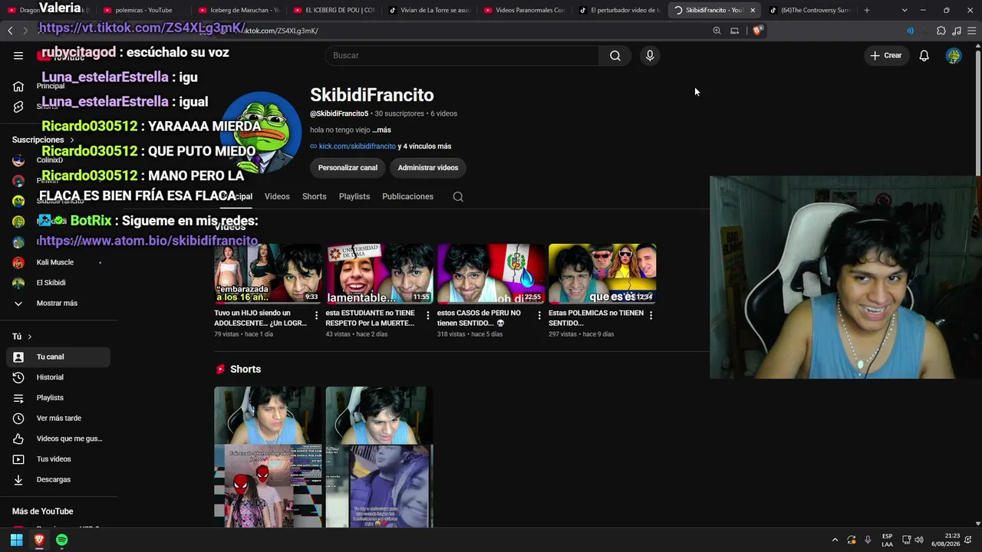Expand the Suscripciones section chevron
Screen dimensions: 982x552
72,140
